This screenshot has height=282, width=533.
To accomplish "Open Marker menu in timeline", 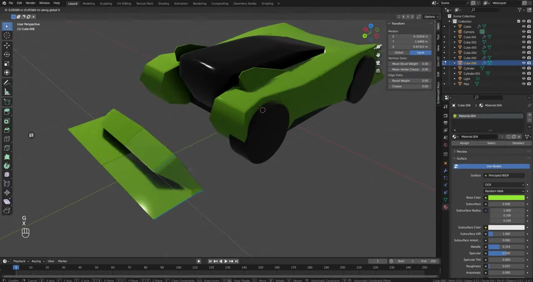I will [x=62, y=261].
